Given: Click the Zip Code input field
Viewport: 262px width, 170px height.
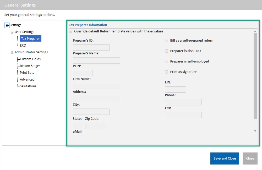Looking at the screenshot, I should pos(96,126).
